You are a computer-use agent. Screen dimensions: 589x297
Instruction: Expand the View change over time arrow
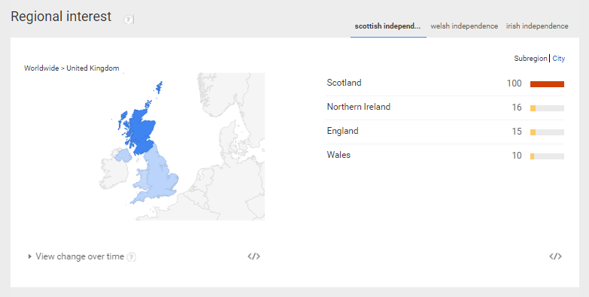29,256
